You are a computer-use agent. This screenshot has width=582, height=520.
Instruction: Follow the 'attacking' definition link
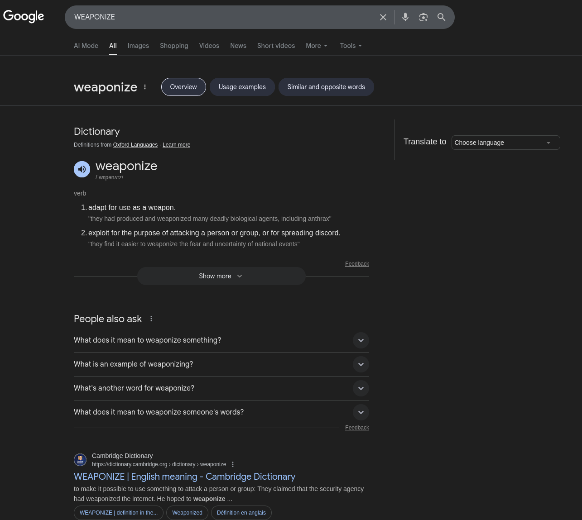pyautogui.click(x=184, y=233)
